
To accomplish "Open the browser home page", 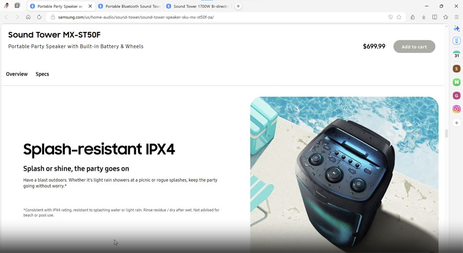I will (28, 17).
